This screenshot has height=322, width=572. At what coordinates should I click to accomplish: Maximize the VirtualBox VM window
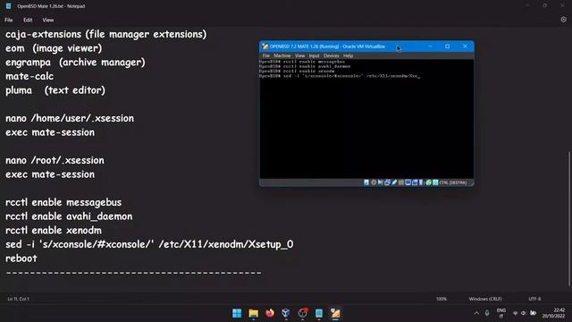pos(447,47)
